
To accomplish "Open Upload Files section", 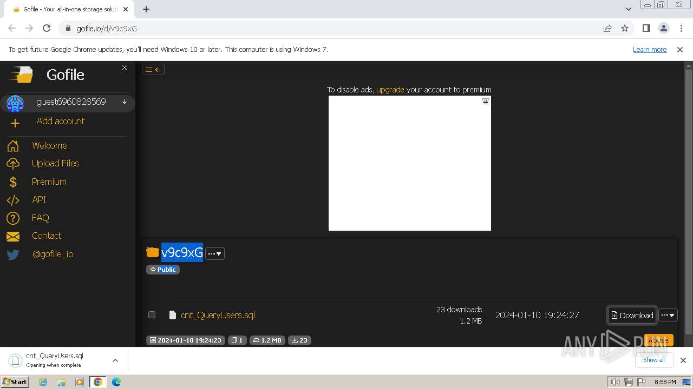I will [55, 163].
